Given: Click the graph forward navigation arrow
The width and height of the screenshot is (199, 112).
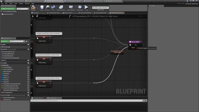Looking at the screenshot, I should point(37,16).
